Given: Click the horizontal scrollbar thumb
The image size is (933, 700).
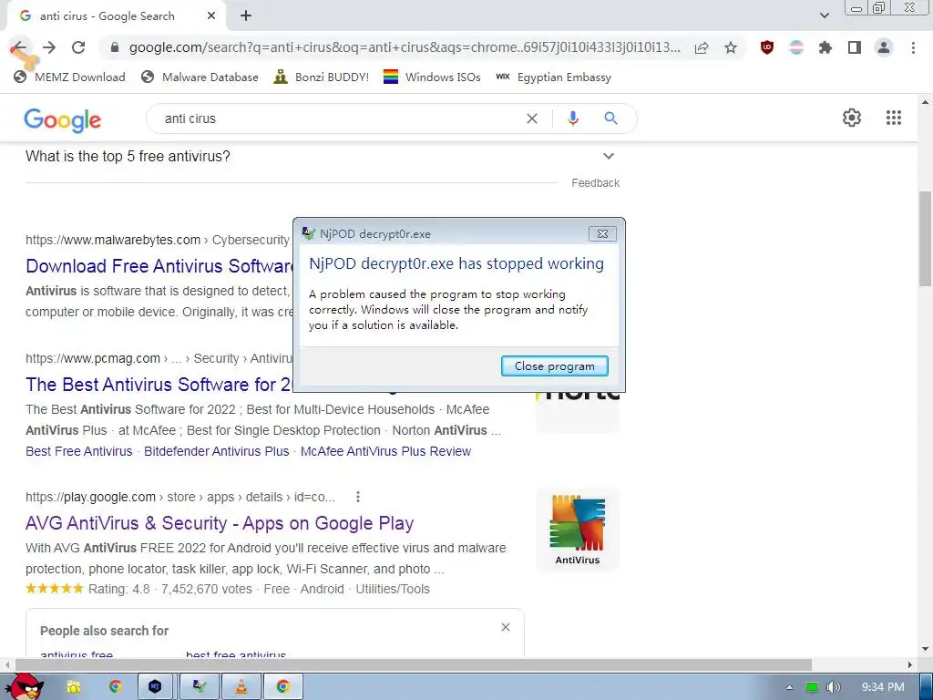Looking at the screenshot, I should pos(414,664).
